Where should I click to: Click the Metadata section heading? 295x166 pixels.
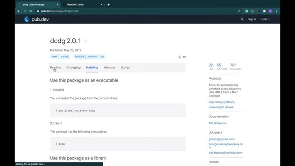215,78
